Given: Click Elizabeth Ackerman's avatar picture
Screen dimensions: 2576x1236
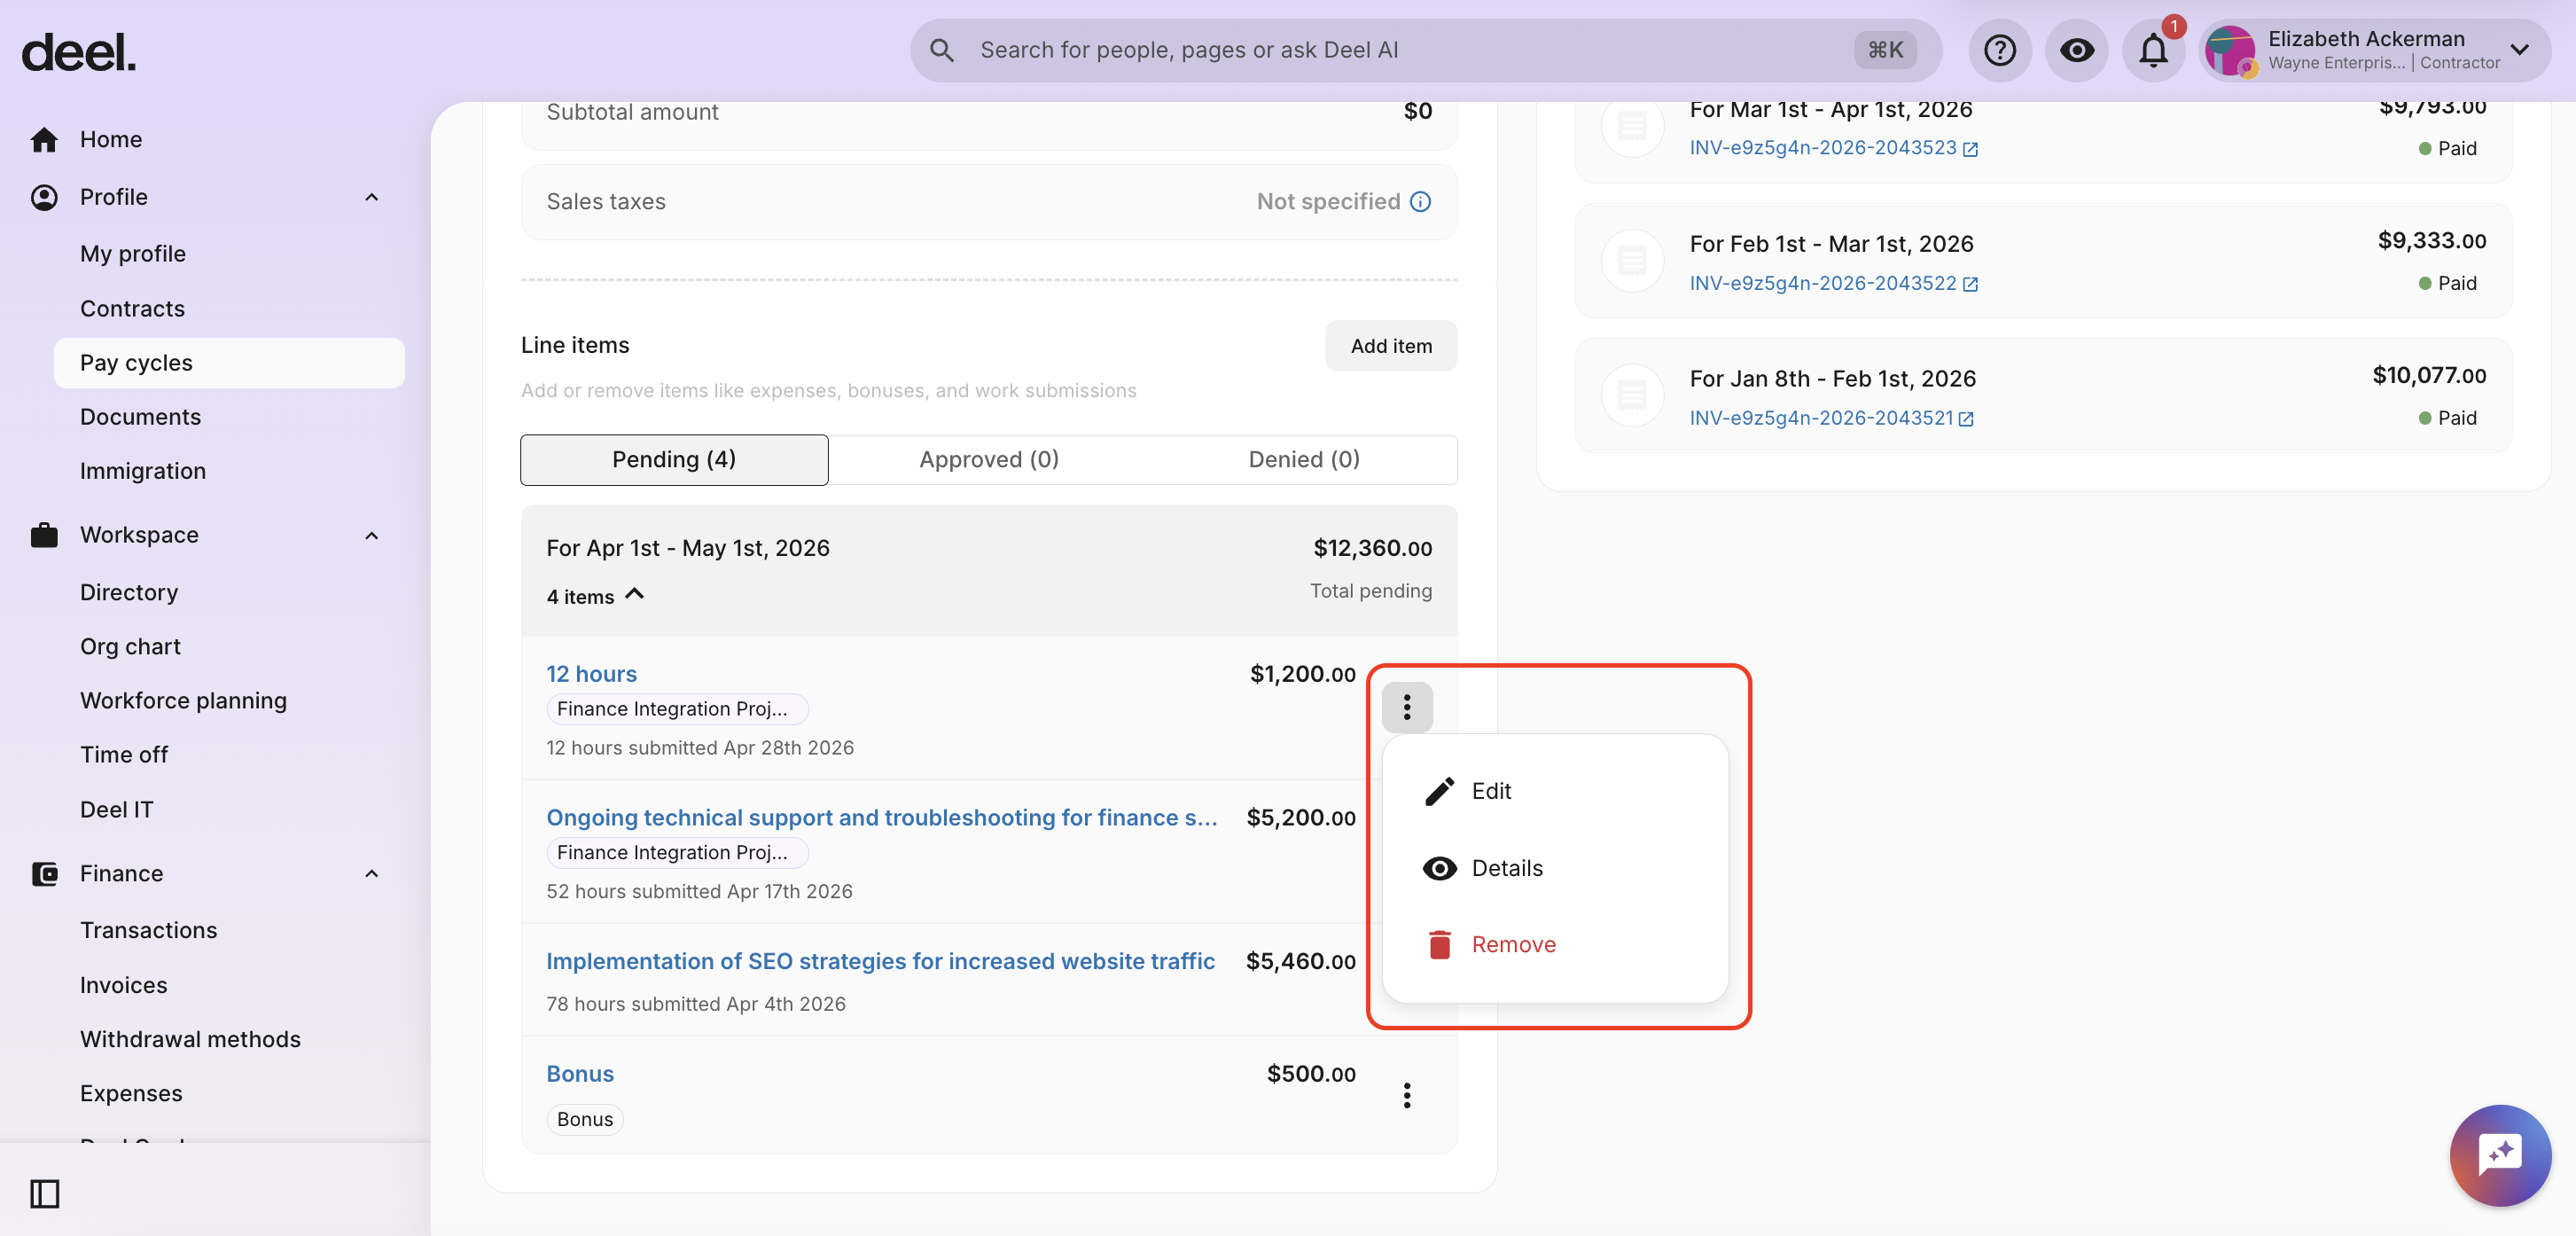Looking at the screenshot, I should pos(2230,51).
